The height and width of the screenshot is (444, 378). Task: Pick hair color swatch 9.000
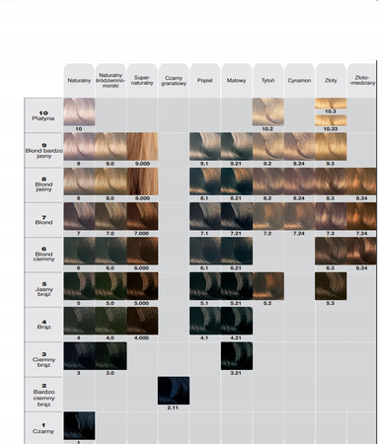click(x=142, y=147)
